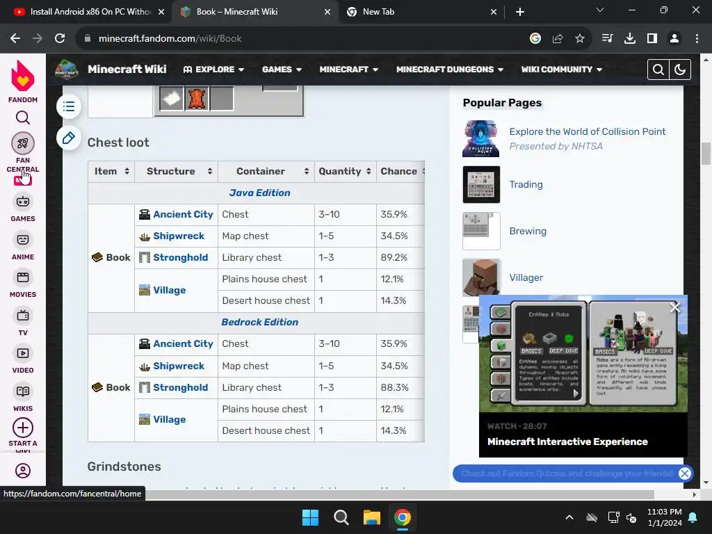
Task: Open the Fandom heart logo home
Action: [x=23, y=76]
